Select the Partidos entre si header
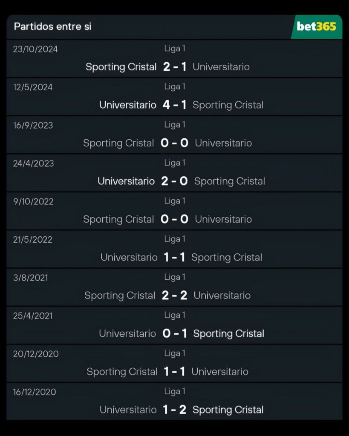 [53, 26]
